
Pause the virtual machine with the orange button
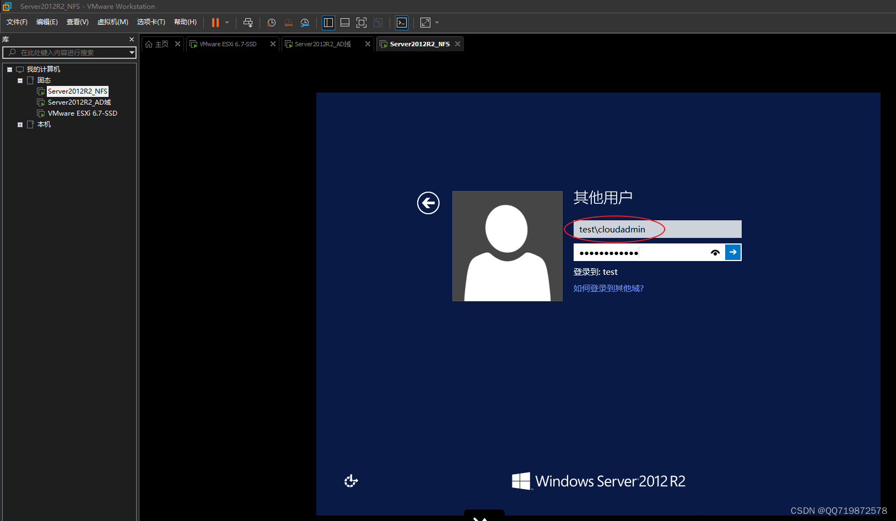[215, 23]
